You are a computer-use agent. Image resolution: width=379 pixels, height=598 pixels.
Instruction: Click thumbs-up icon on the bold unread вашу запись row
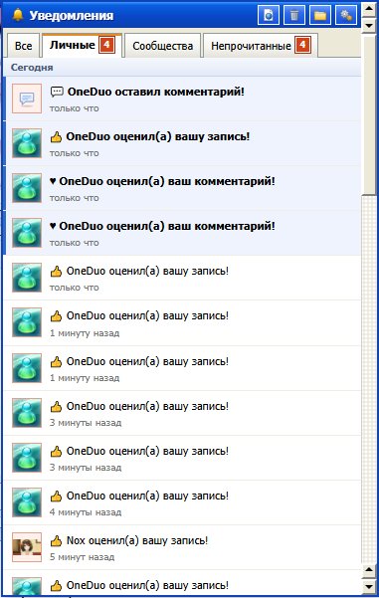pos(56,136)
